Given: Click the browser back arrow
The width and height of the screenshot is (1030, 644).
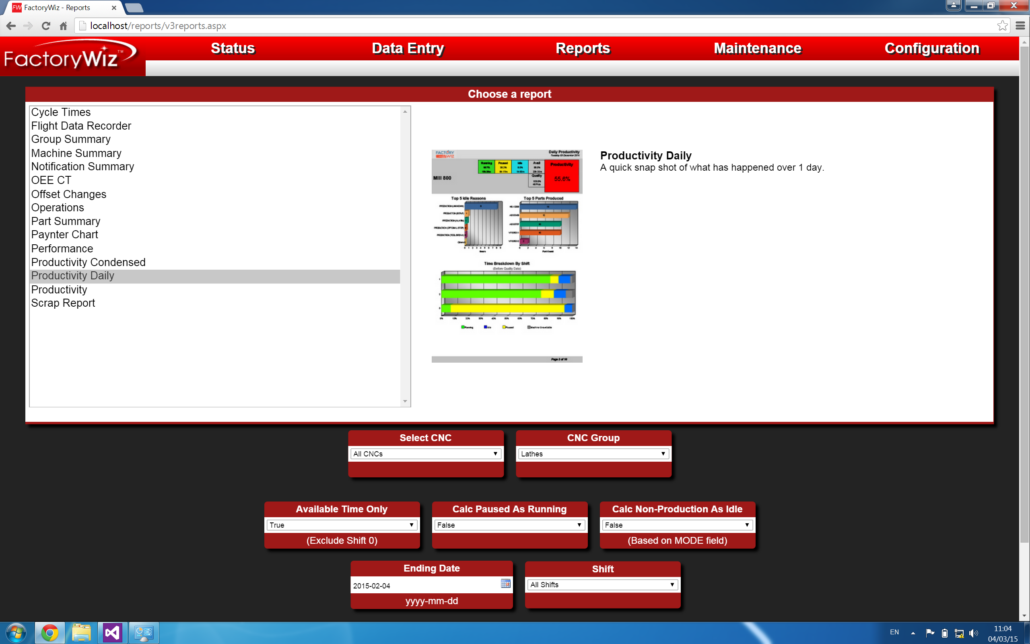Looking at the screenshot, I should (x=11, y=26).
